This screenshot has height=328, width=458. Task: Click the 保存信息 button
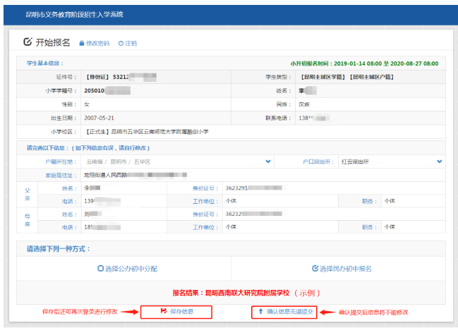click(176, 312)
